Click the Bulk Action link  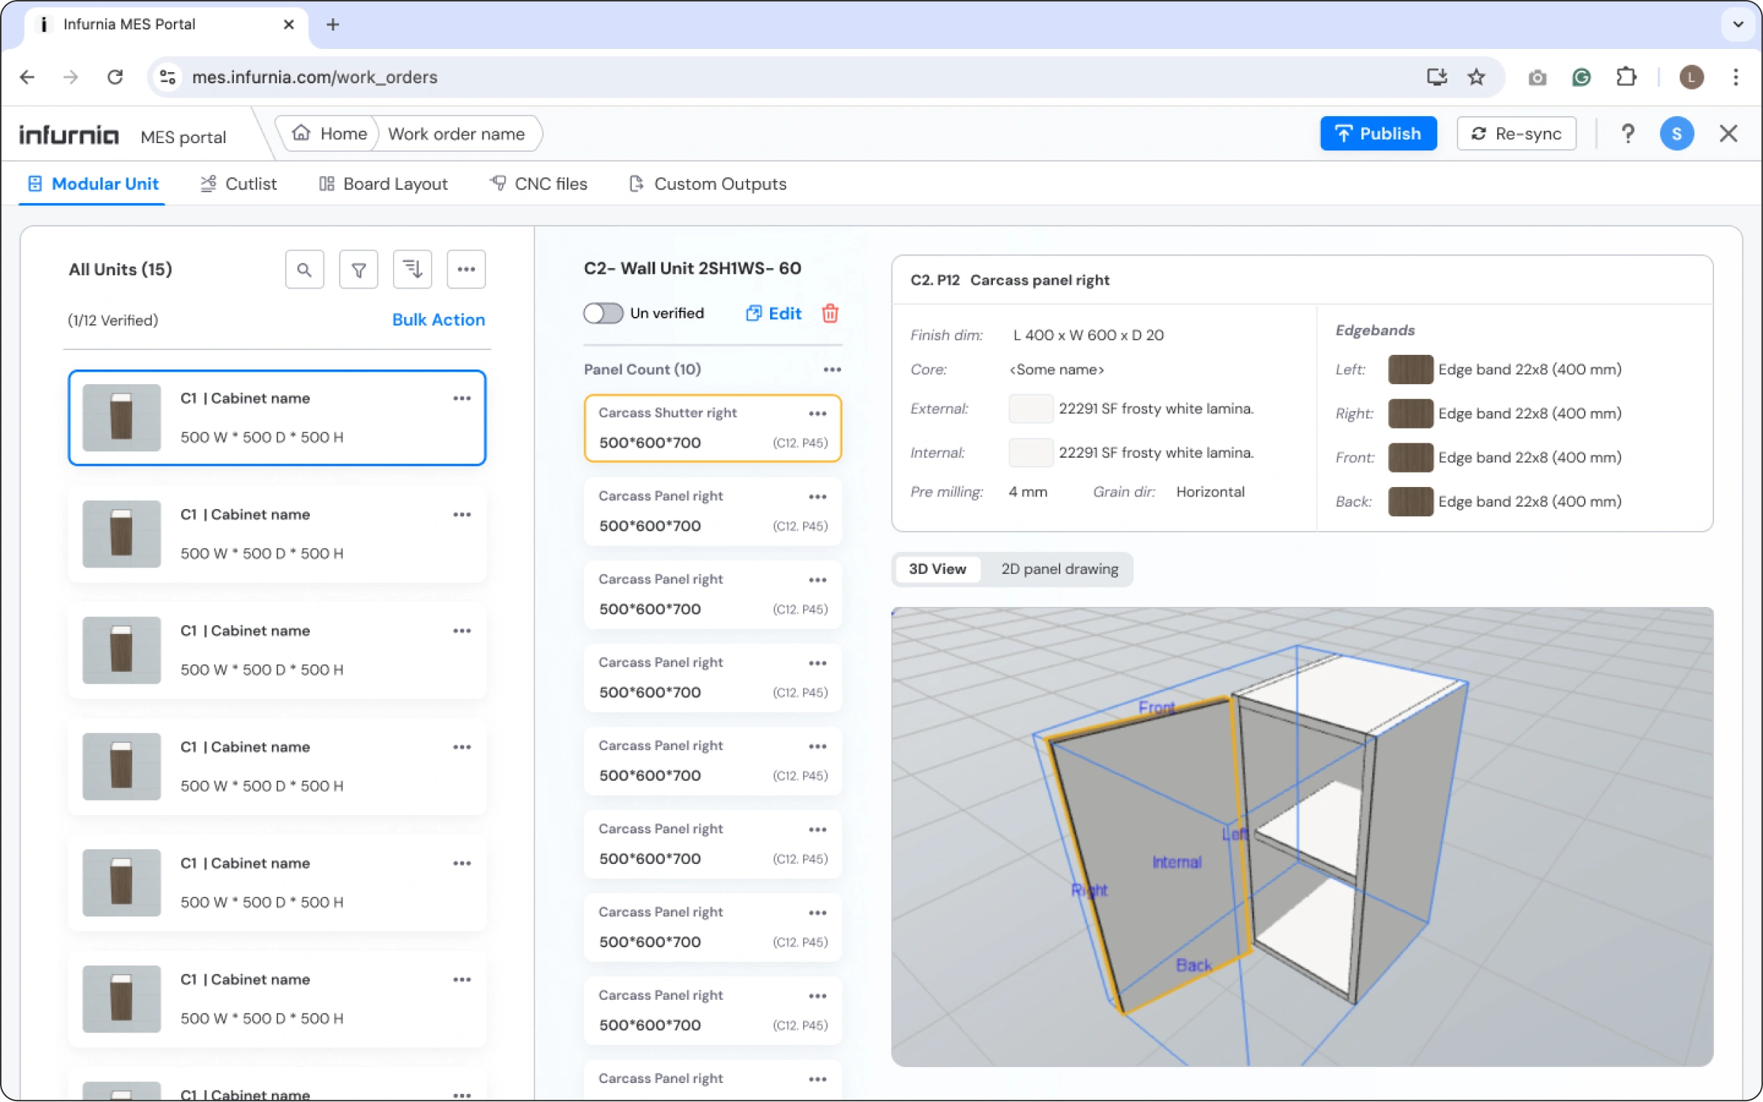click(x=438, y=320)
